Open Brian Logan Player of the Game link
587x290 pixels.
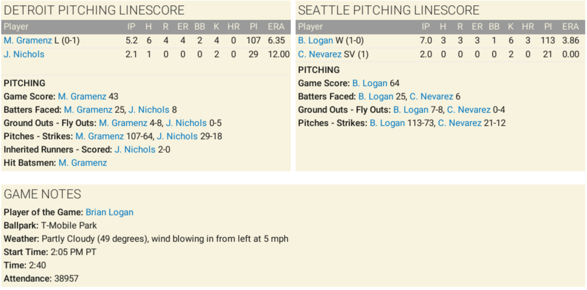coord(109,212)
